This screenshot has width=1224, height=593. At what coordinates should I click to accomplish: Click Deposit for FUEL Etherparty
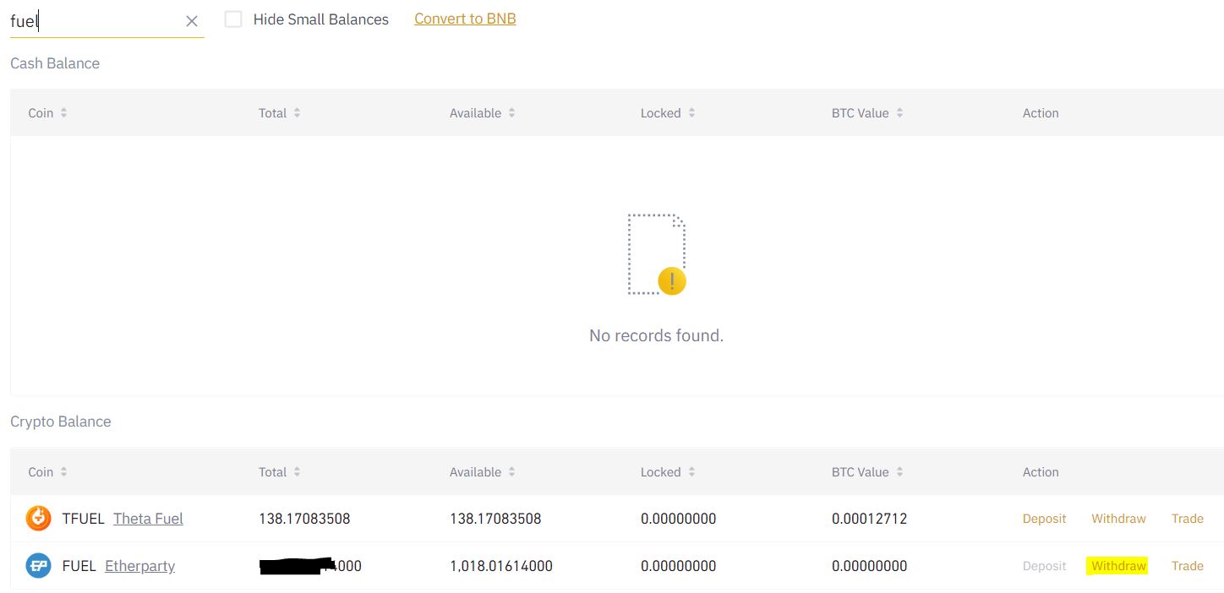(1044, 566)
